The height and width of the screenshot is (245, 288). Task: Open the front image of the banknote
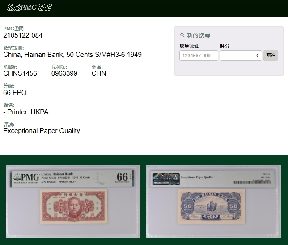pos(73,202)
